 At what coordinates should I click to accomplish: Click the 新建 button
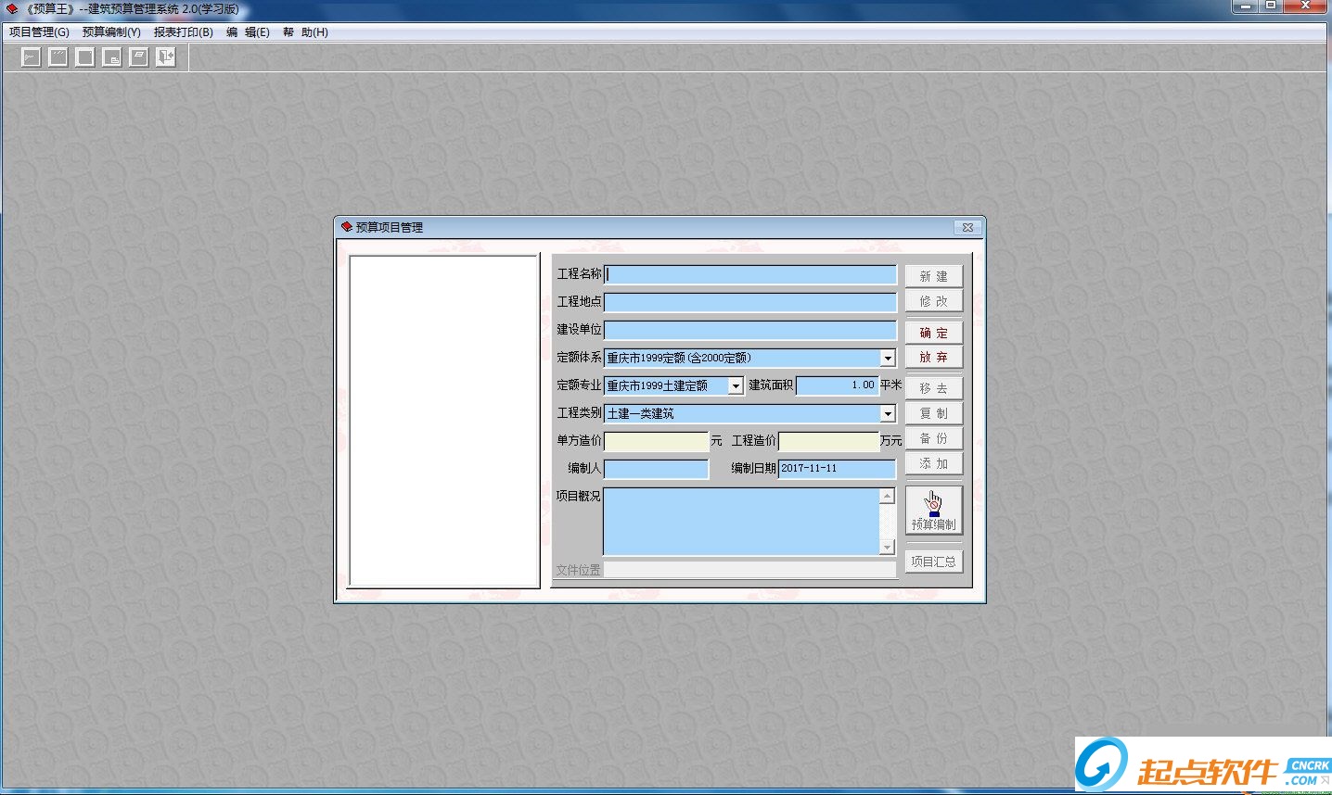click(934, 276)
